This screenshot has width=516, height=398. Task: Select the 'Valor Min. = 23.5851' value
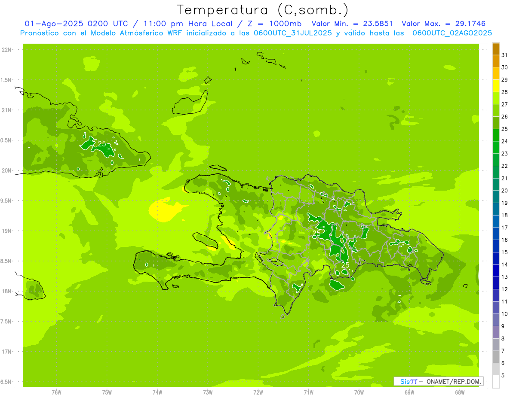[x=352, y=24]
